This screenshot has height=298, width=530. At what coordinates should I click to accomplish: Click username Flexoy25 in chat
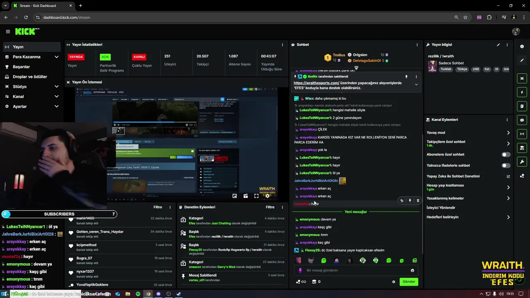pos(312,250)
